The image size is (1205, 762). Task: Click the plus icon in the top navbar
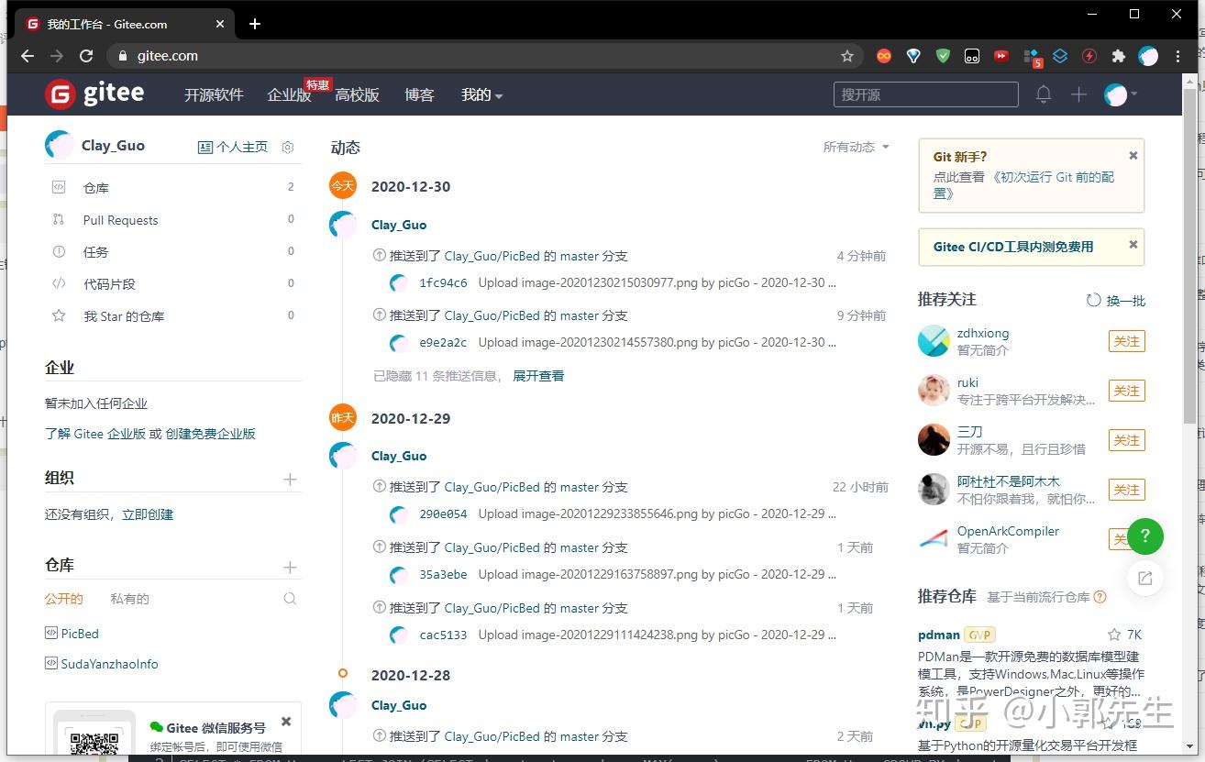(1079, 94)
